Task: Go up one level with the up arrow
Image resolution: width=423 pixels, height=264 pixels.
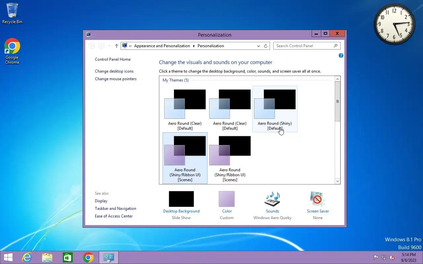Action: 116,46
